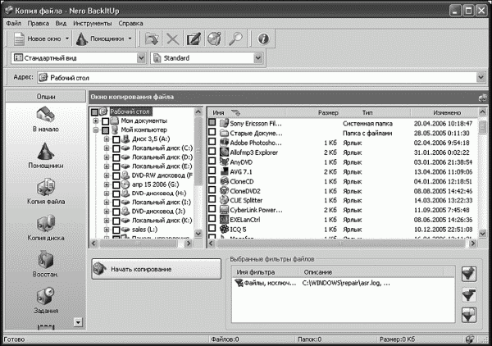Click the magnifier search toolbar icon
This screenshot has width=492, height=346.
click(x=235, y=39)
